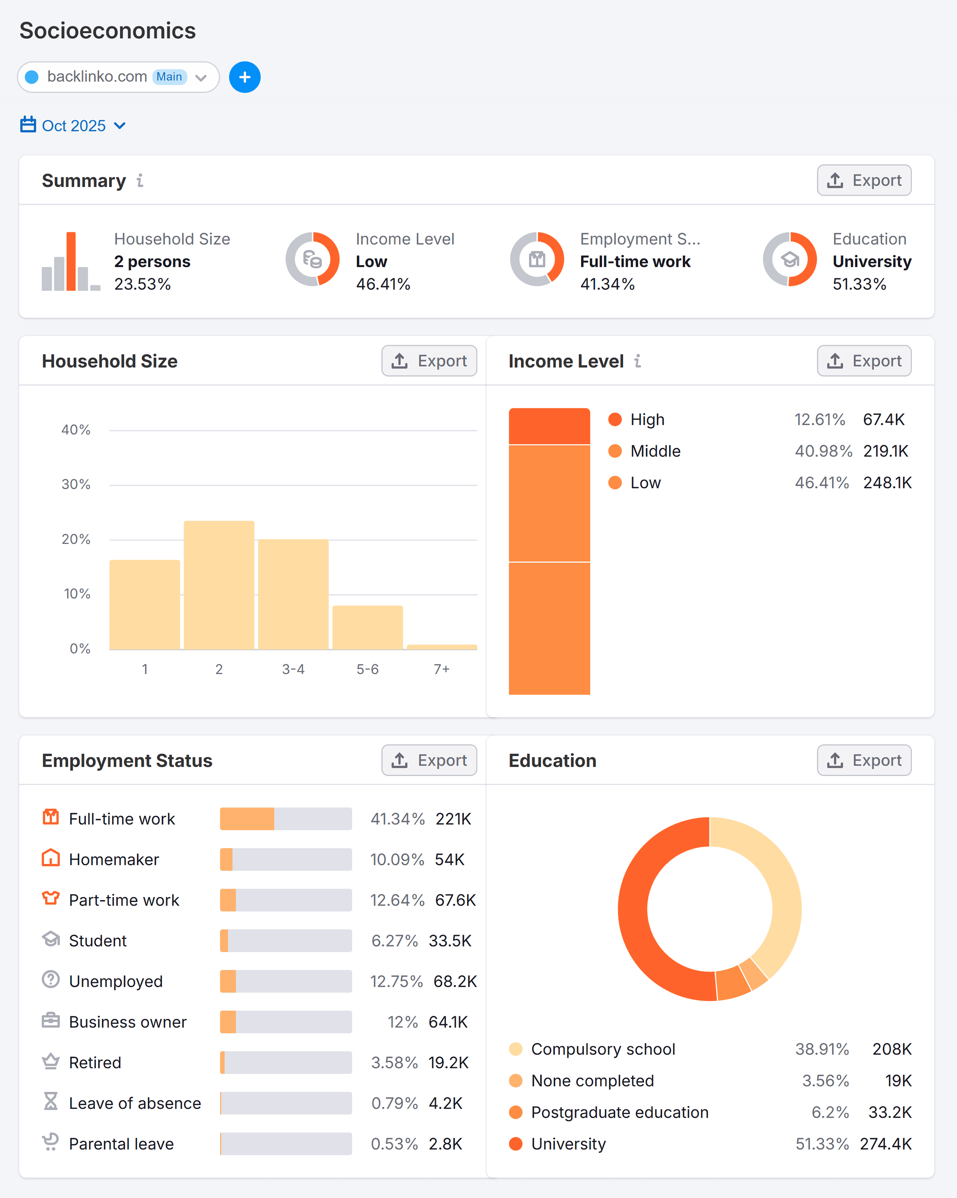Viewport: 957px width, 1198px height.
Task: Click the hourglass icon beside Leave of absence
Action: pos(51,1103)
